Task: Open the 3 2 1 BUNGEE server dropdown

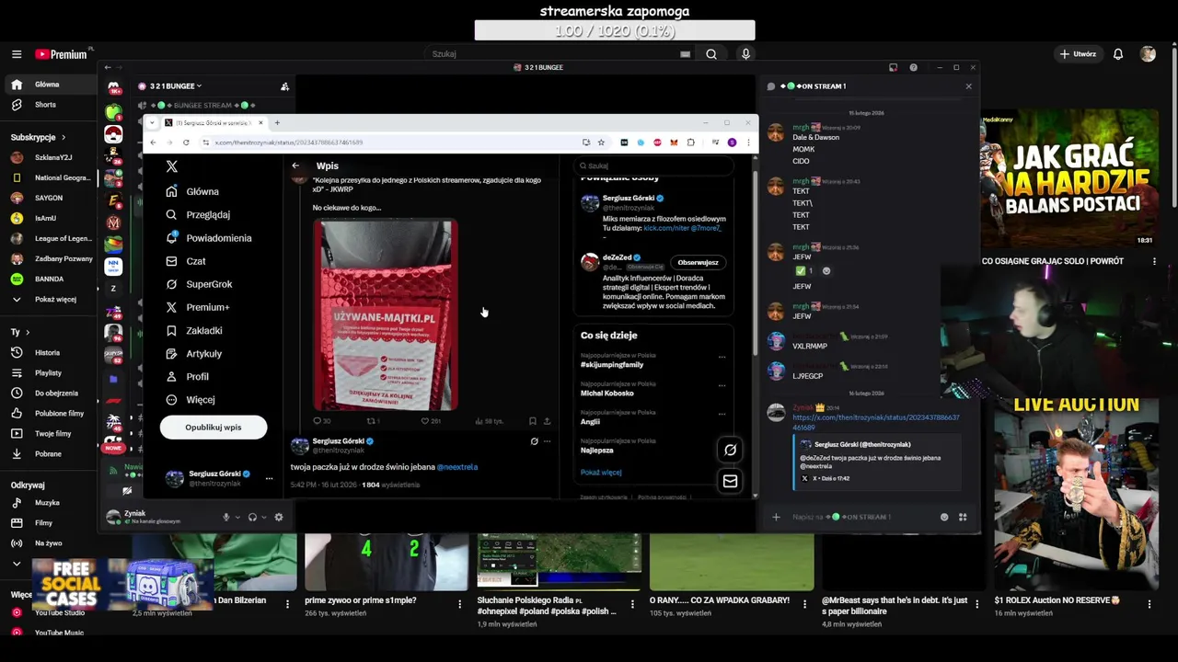Action: click(175, 86)
